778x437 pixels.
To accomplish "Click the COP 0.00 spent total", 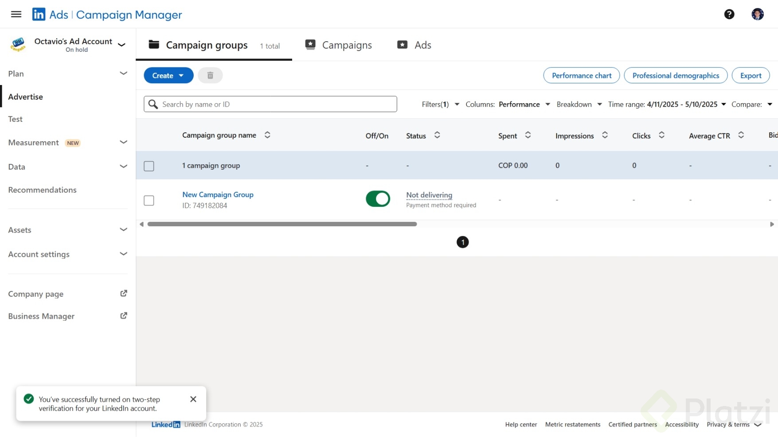I will [513, 165].
